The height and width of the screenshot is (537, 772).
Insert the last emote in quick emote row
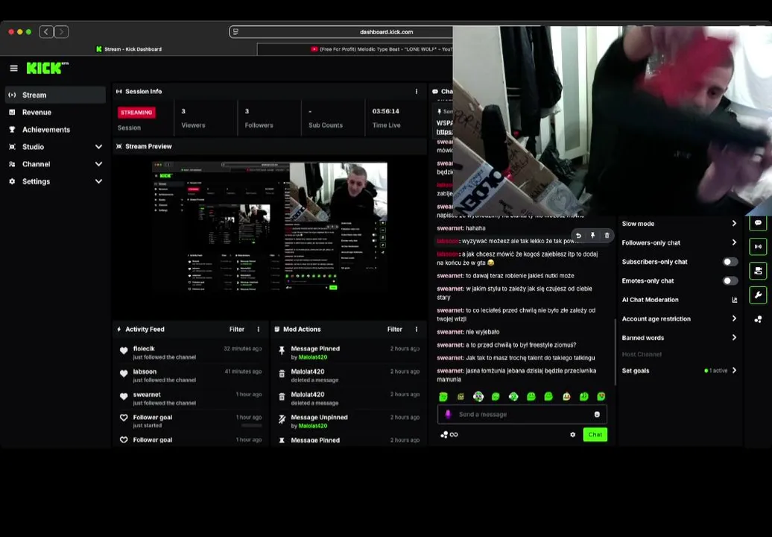(x=601, y=397)
